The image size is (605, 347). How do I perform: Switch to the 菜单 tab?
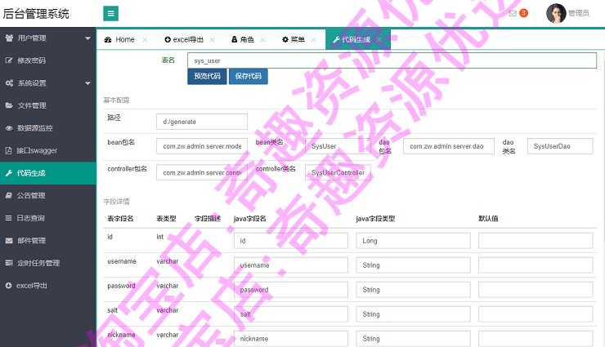click(x=294, y=39)
